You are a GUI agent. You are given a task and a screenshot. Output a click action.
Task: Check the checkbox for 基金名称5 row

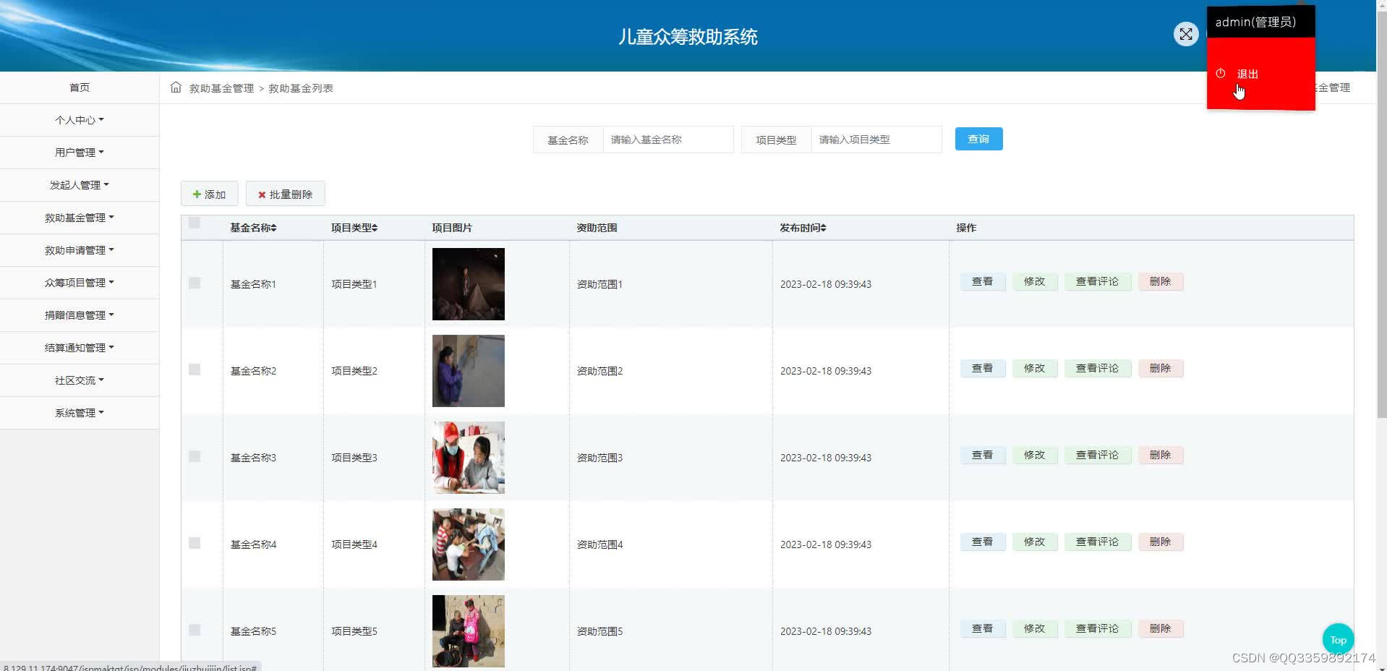195,630
